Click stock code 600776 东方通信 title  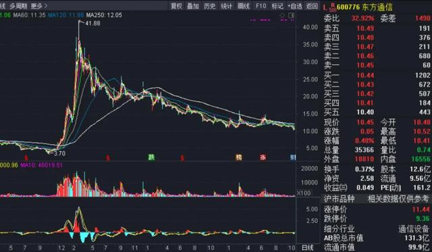(364, 7)
